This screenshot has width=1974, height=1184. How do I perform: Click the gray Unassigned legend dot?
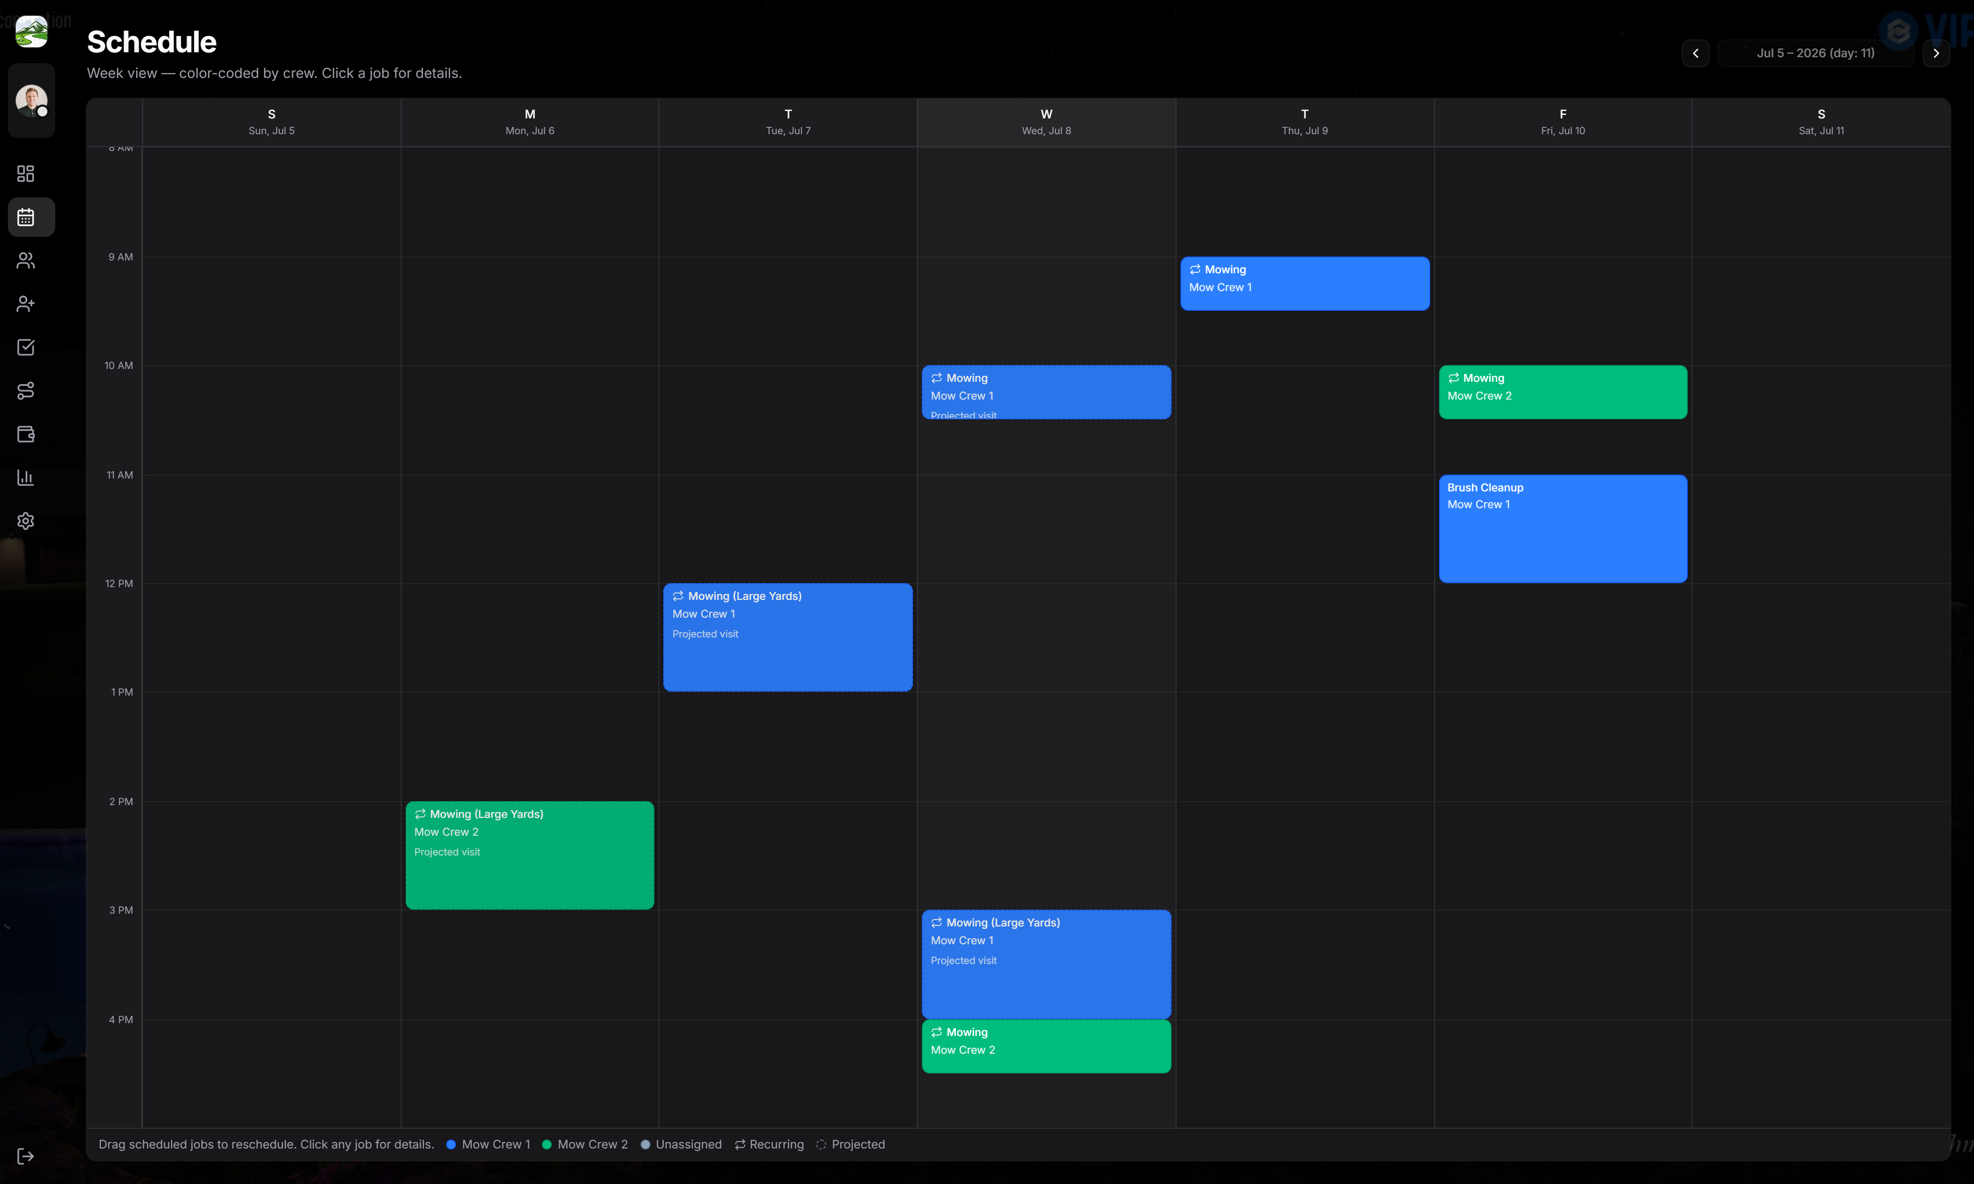[x=645, y=1144]
